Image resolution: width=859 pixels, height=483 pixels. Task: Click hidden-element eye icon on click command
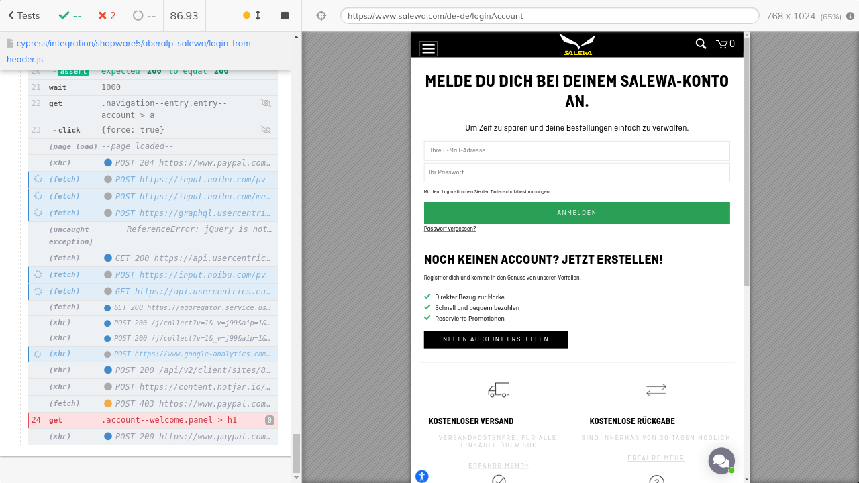click(x=266, y=130)
